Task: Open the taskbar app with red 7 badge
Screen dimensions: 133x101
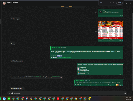Action: point(80,99)
